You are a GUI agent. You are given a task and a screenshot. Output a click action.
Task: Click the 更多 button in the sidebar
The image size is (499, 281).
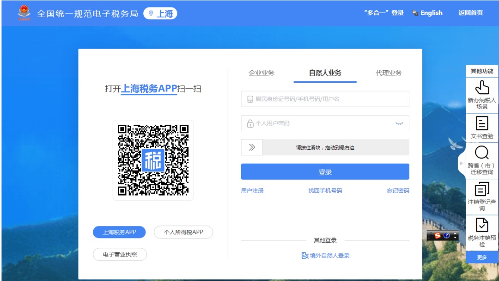click(x=482, y=257)
